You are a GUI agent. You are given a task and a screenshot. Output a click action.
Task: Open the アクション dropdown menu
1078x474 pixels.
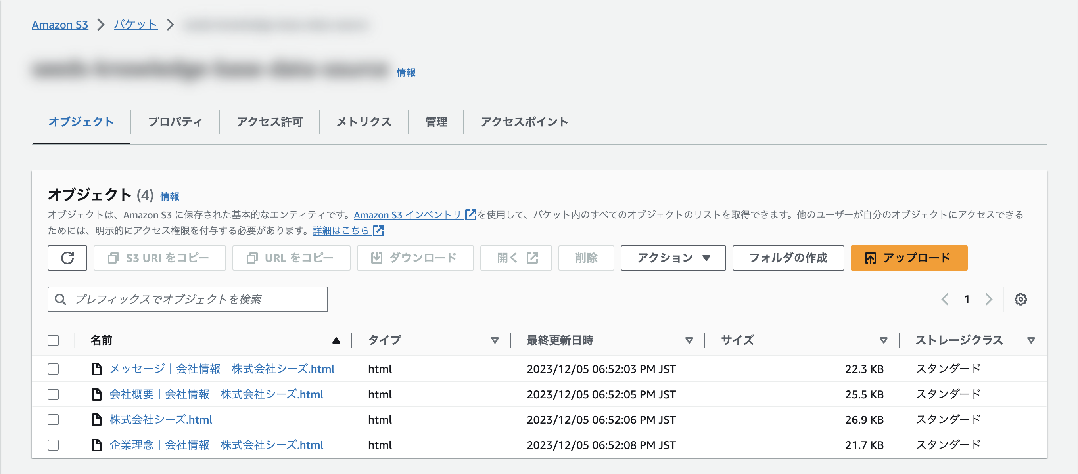point(673,258)
